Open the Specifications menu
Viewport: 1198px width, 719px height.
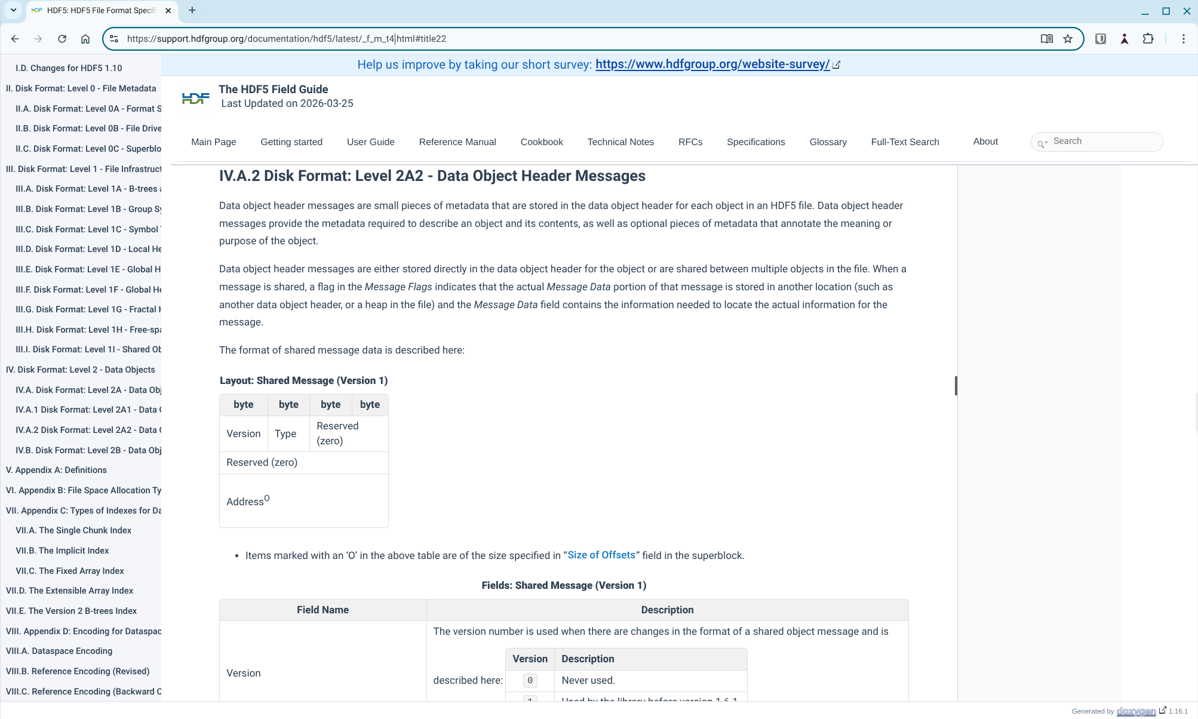[x=755, y=142]
